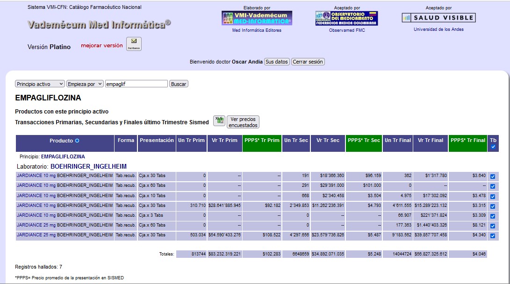Open the BOEHRINGER_INGELHEIM laboratory link
Image resolution: width=510 pixels, height=284 pixels.
[88, 166]
